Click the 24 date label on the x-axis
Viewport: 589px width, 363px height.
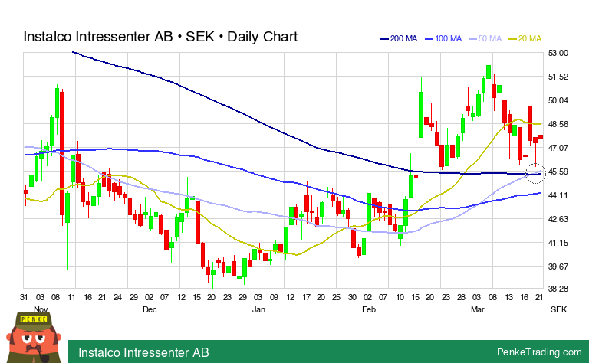click(x=117, y=297)
